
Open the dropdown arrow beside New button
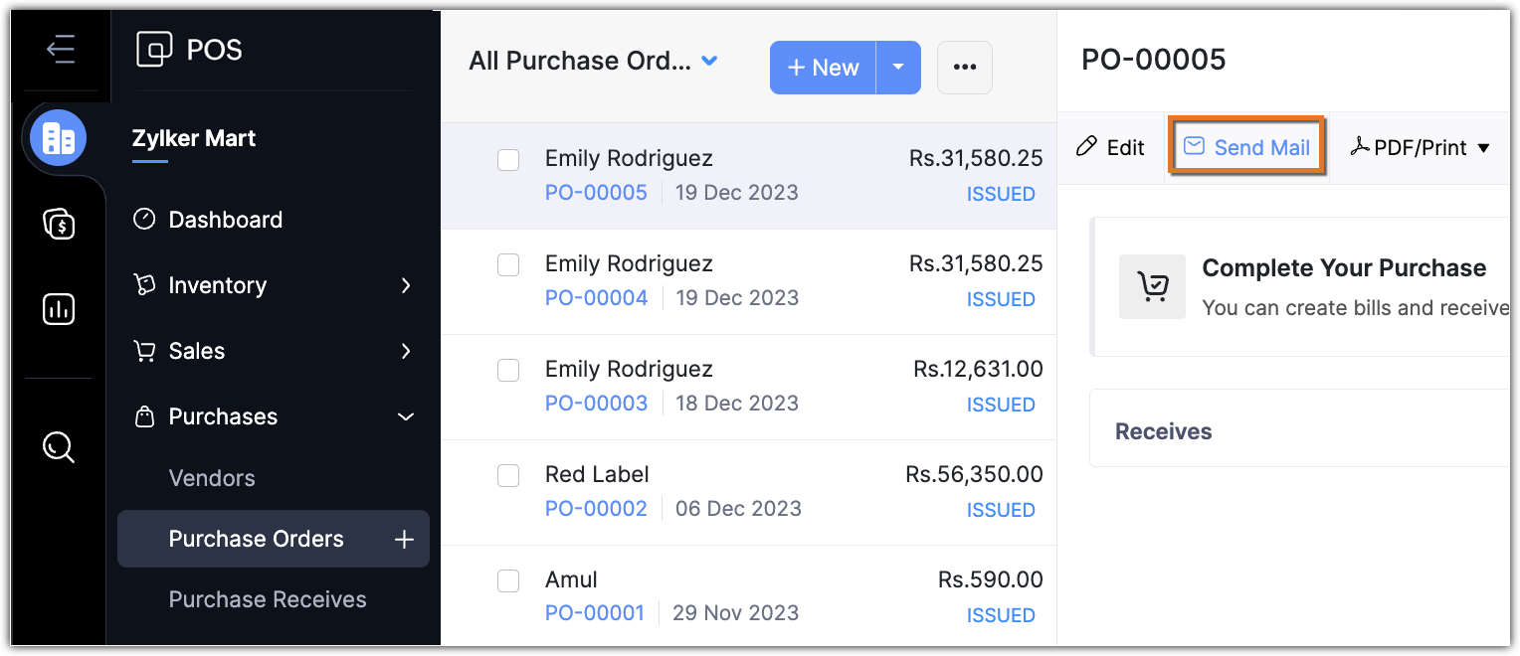tap(898, 68)
